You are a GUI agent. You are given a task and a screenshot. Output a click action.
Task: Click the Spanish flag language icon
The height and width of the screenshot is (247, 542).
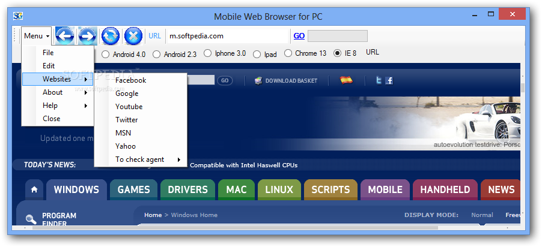point(346,80)
